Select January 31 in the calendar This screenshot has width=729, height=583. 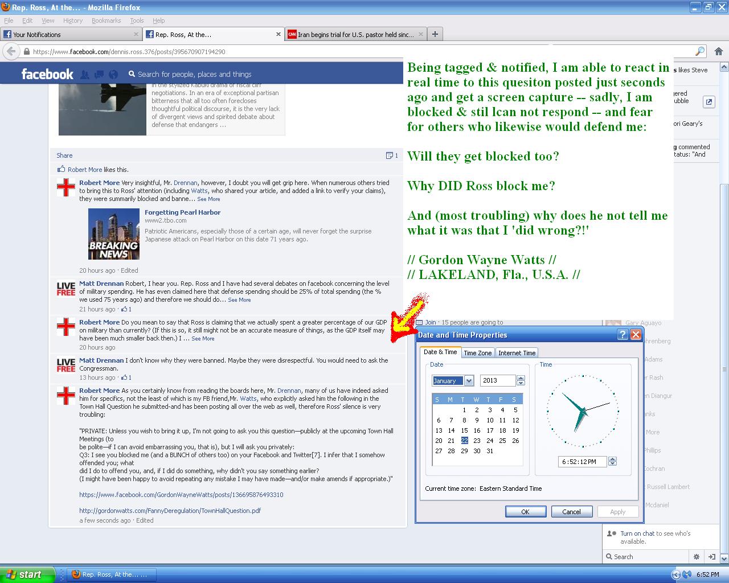pyautogui.click(x=490, y=451)
